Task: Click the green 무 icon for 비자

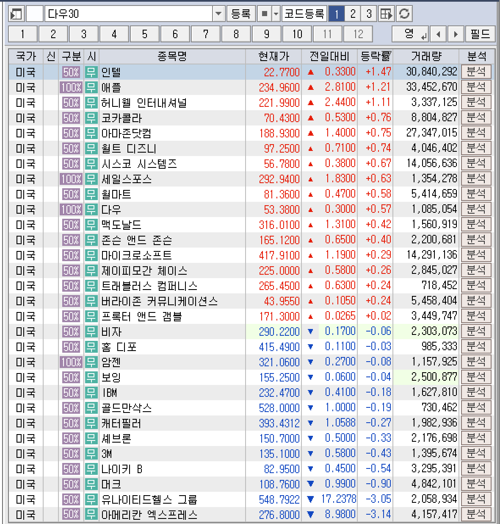Action: [91, 332]
